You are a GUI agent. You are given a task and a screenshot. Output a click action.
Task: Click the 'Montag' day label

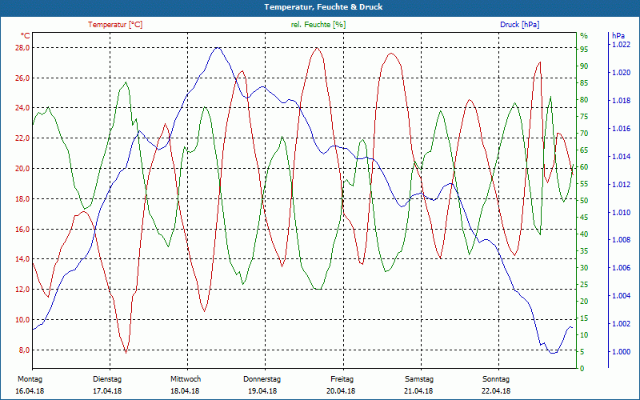[30, 379]
